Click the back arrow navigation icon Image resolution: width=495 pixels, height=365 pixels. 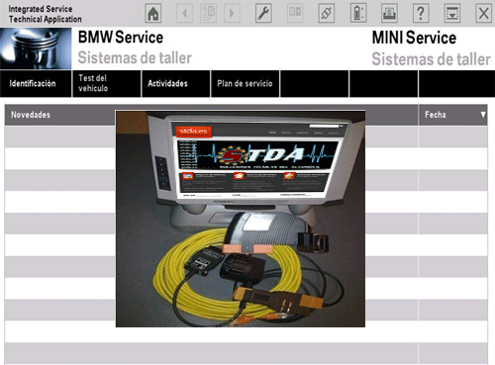(184, 13)
